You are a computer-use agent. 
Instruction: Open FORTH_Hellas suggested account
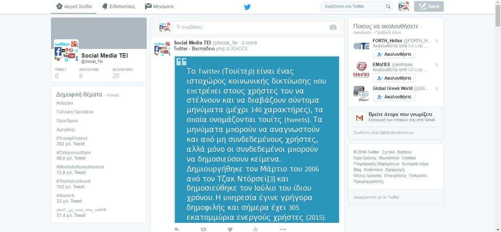(x=387, y=41)
